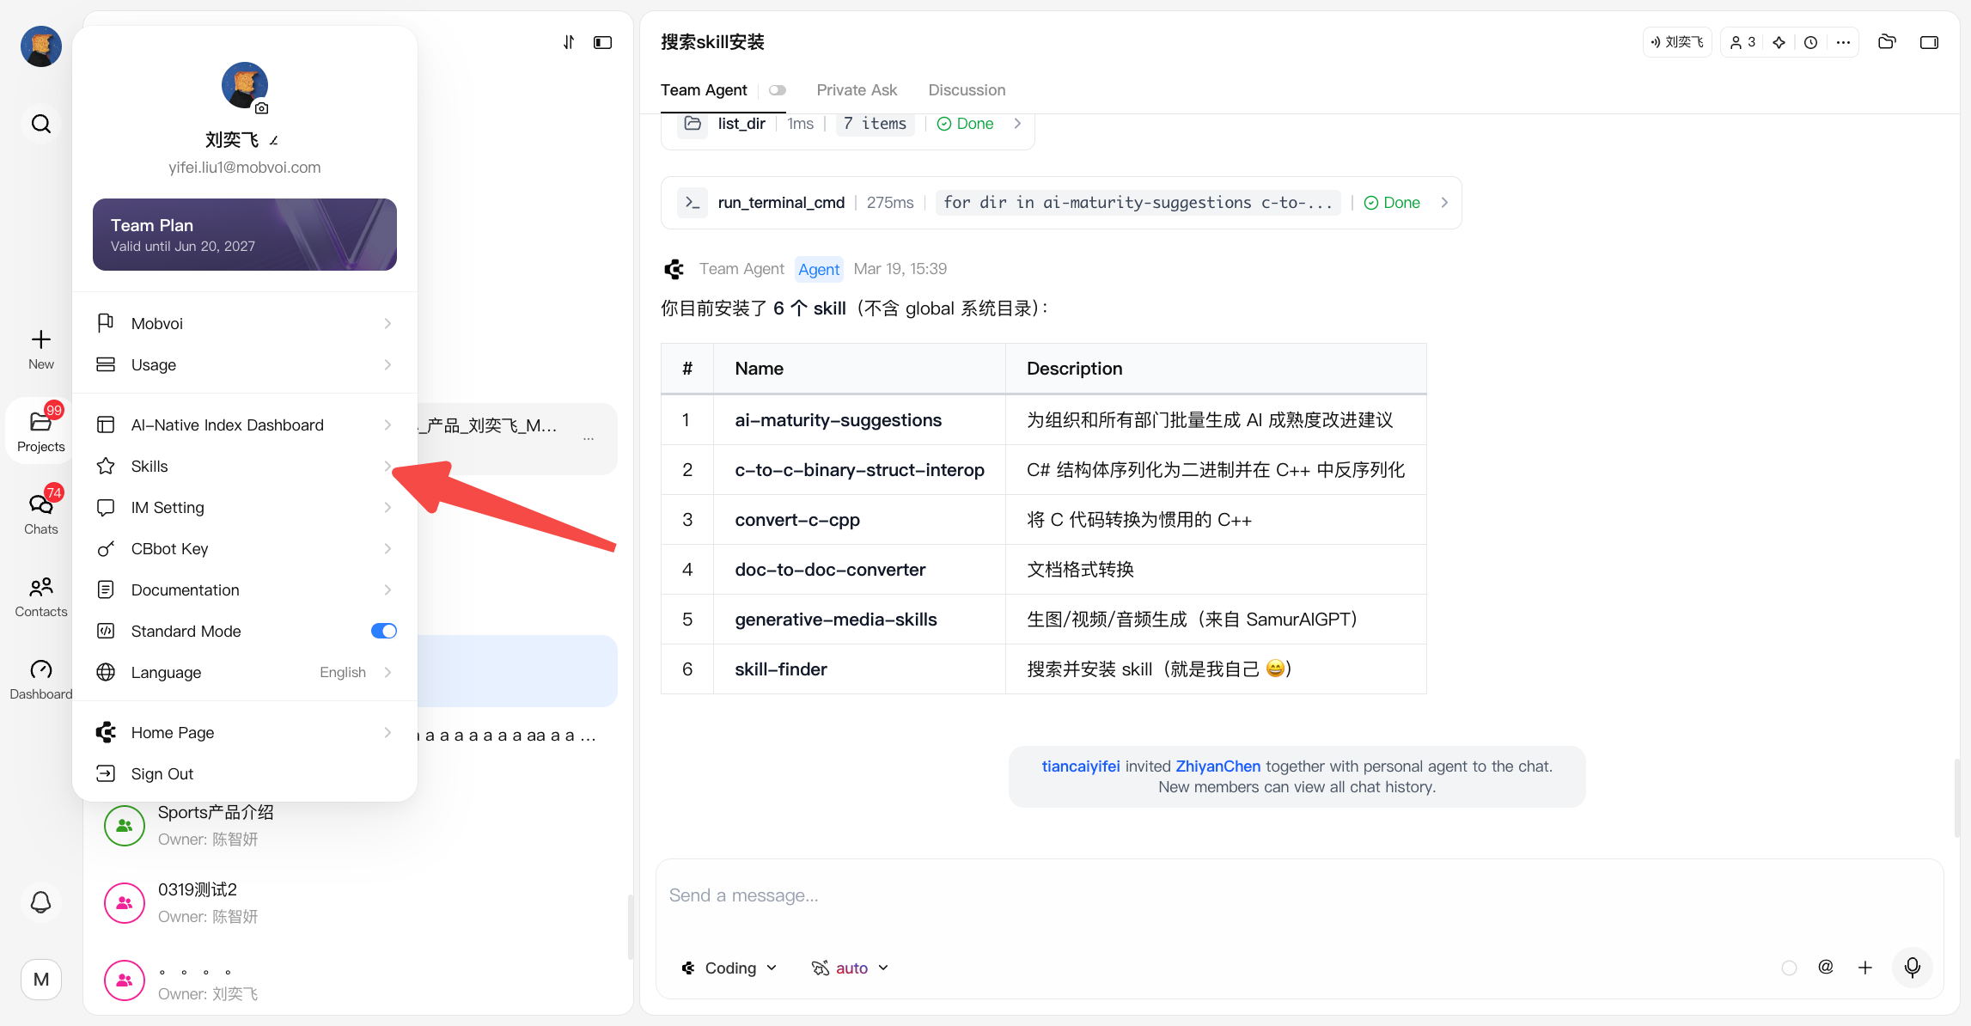
Task: Open the Team Plan card
Action: 245,235
